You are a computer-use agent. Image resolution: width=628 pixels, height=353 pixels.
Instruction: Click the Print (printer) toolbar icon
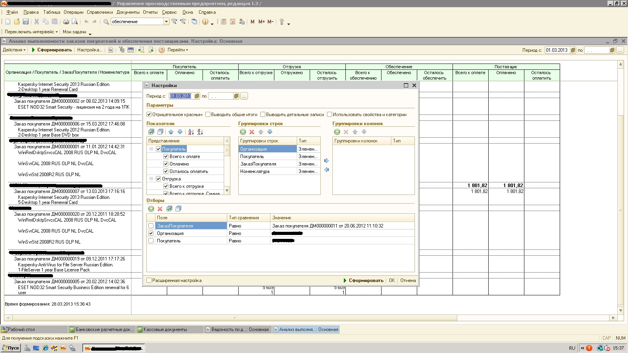tap(66, 22)
